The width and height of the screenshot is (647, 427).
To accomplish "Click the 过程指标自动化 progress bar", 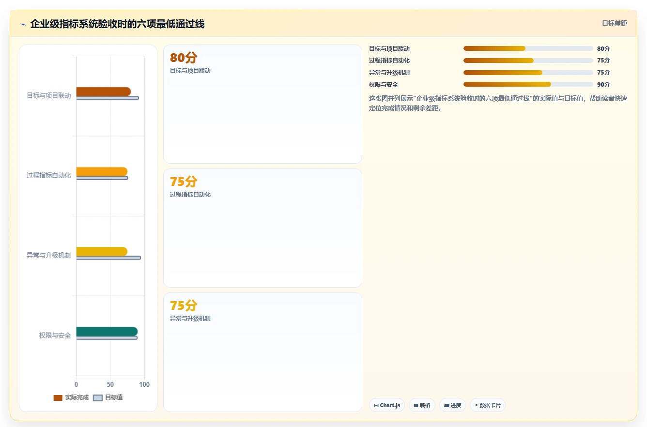I will point(528,61).
